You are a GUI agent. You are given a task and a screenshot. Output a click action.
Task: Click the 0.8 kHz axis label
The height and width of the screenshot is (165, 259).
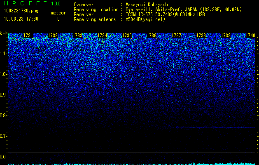tap(3, 115)
